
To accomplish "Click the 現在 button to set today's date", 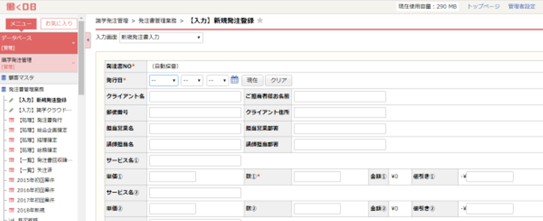I will point(252,80).
